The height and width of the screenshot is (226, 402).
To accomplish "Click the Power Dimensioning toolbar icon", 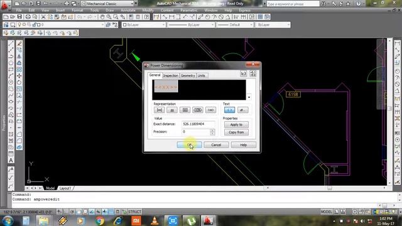I will click(x=156, y=17).
